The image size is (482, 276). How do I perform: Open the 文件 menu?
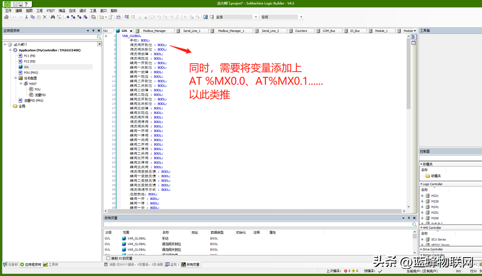coord(8,11)
